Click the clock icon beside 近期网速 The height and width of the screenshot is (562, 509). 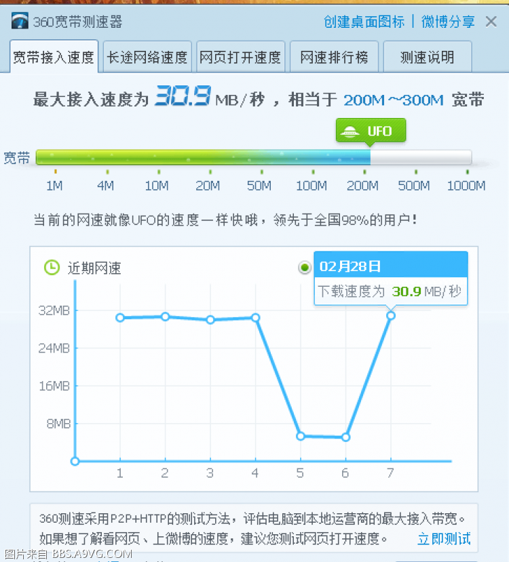pos(52,267)
